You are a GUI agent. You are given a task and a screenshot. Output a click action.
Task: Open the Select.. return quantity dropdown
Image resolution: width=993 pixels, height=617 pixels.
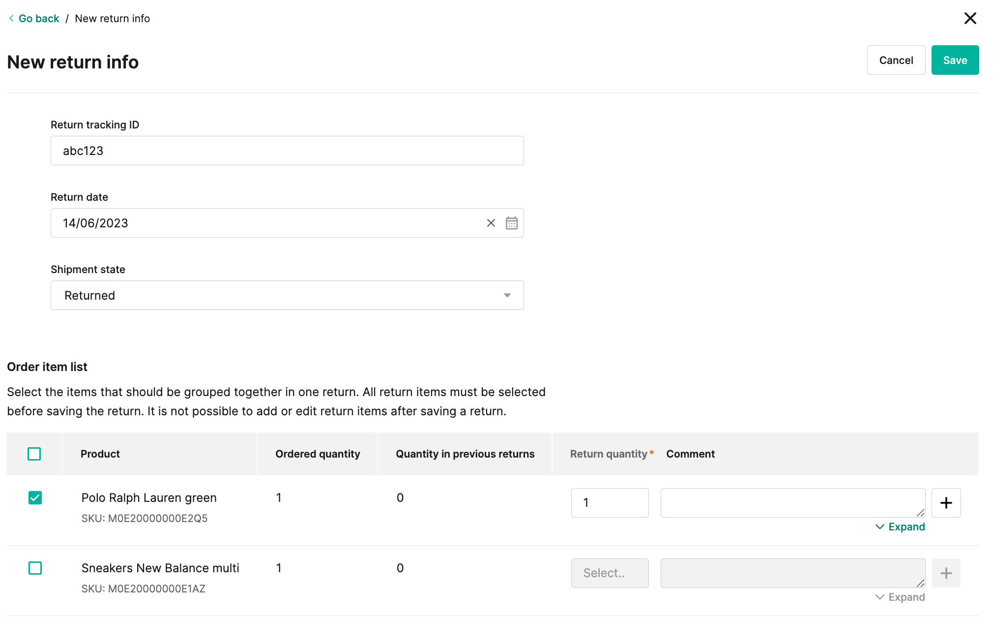pos(610,573)
